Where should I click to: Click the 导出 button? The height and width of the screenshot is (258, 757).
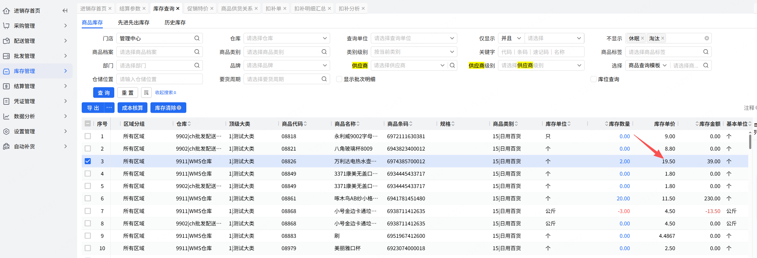coord(93,108)
